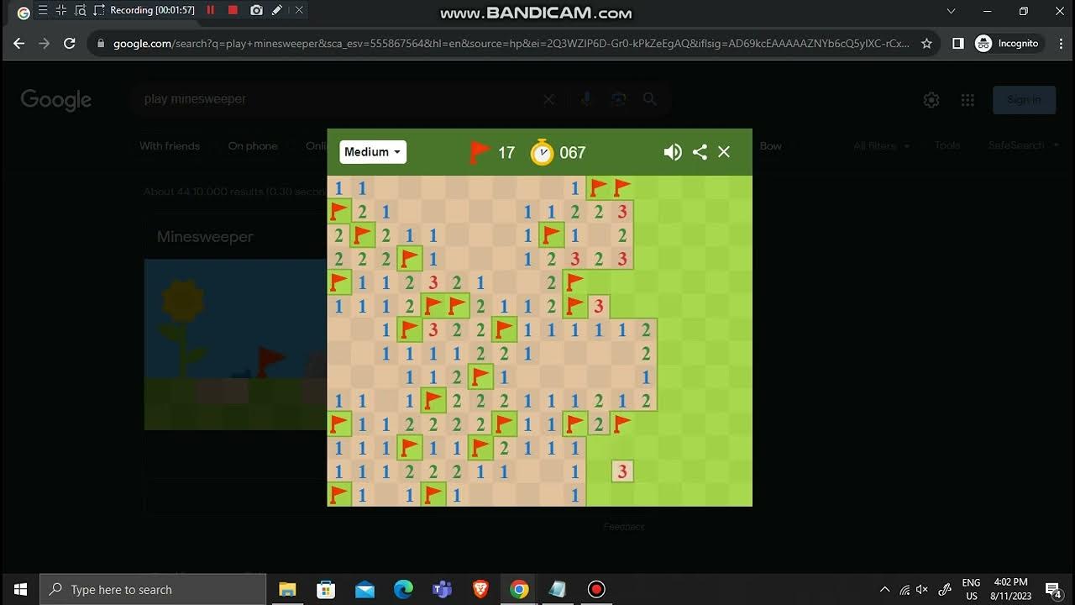
Task: Open the Bandicam hamburger menu
Action: pos(43,10)
